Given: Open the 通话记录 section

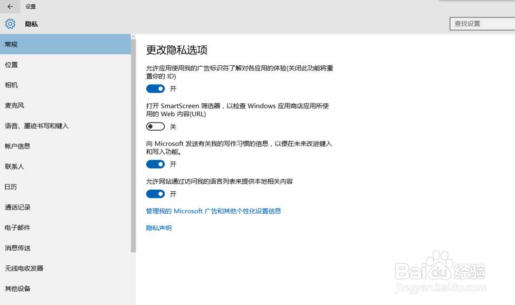Looking at the screenshot, I should (x=65, y=207).
